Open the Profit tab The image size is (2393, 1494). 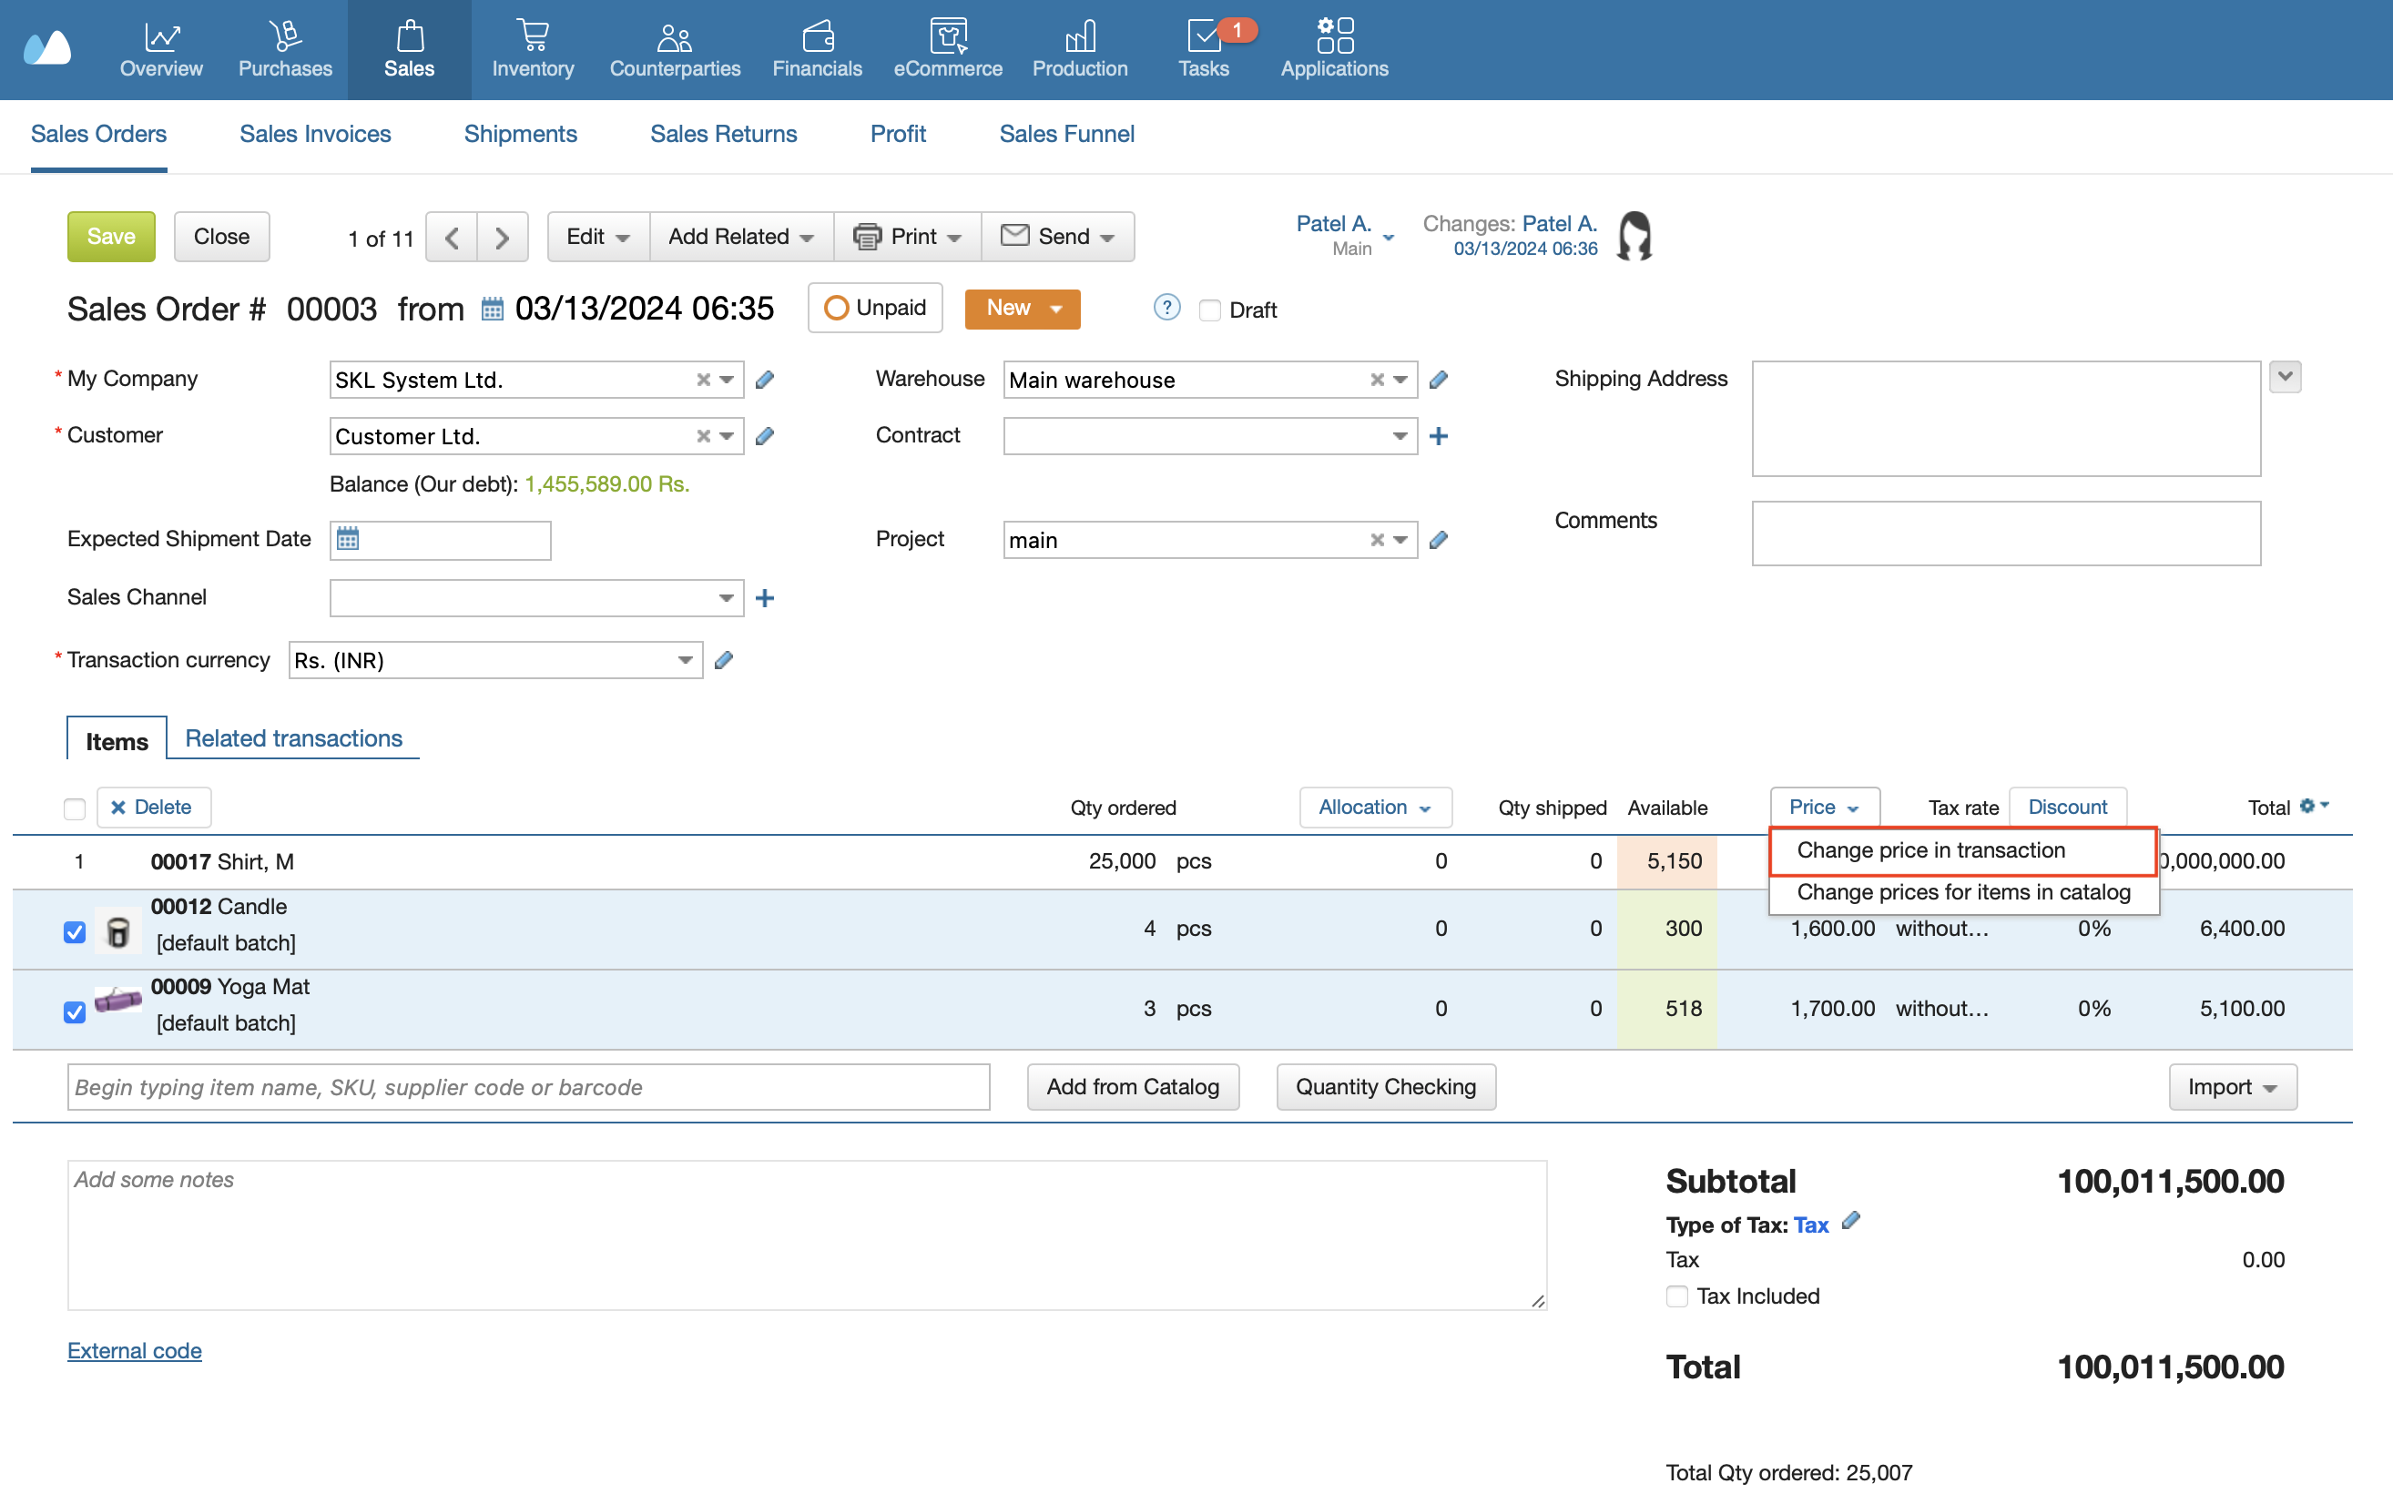pyautogui.click(x=897, y=135)
